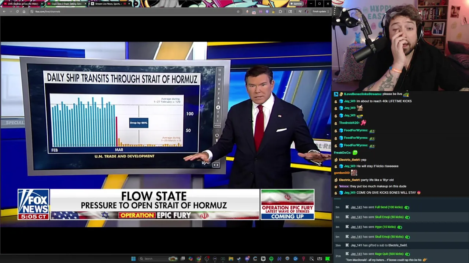Open the Chrome profile avatar

pos(307,11)
